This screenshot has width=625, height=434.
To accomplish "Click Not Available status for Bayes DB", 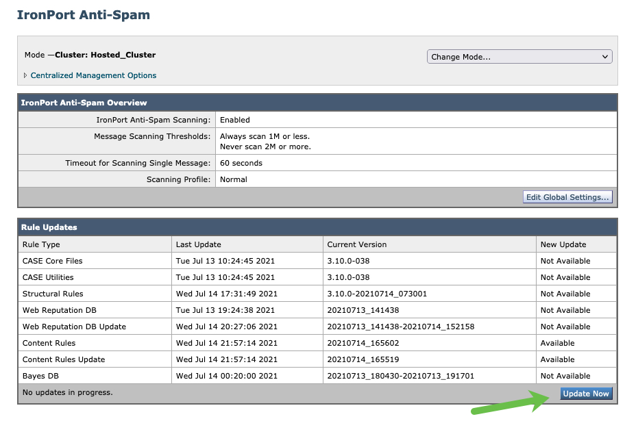I will 565,376.
